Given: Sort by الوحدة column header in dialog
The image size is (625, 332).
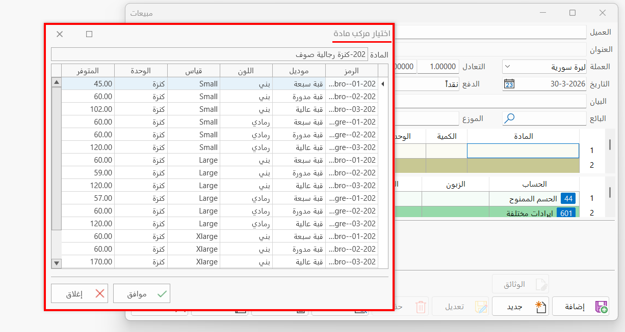Looking at the screenshot, I should pyautogui.click(x=141, y=70).
